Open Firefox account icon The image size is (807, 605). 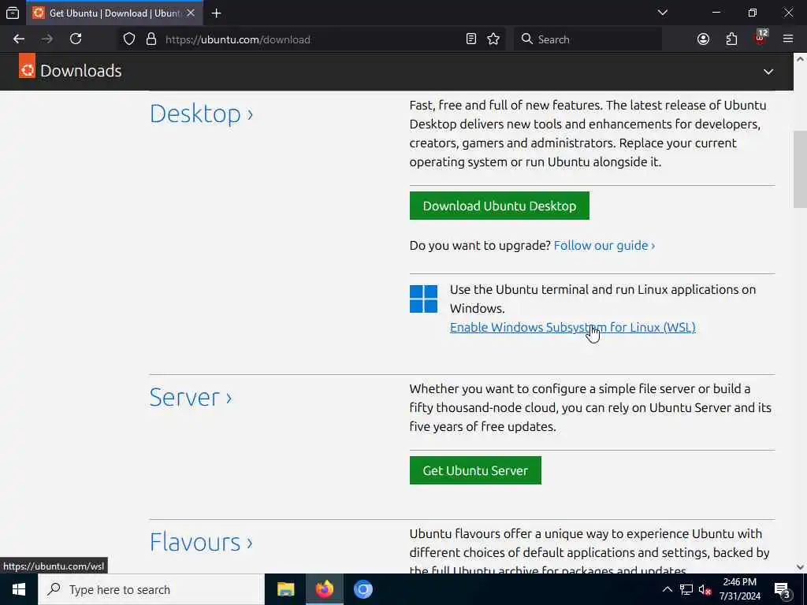point(704,39)
